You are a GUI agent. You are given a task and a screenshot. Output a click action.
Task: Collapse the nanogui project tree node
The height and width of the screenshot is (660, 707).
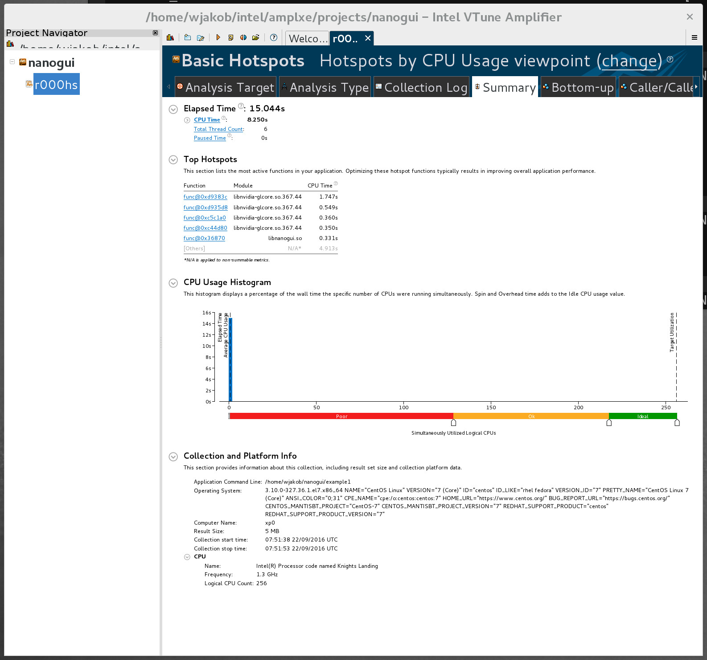point(12,62)
